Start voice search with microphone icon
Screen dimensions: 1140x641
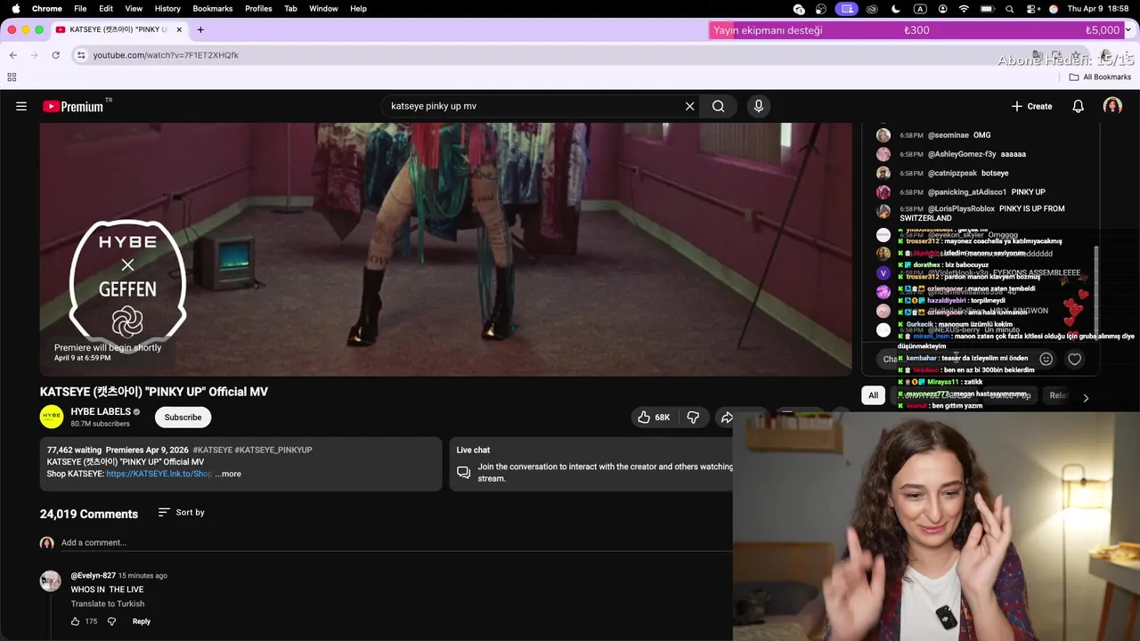759,106
